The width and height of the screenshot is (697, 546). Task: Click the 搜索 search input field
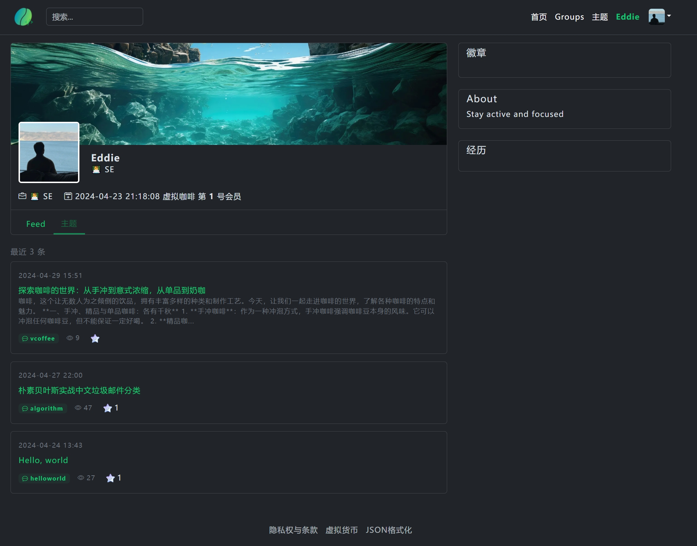click(x=94, y=17)
